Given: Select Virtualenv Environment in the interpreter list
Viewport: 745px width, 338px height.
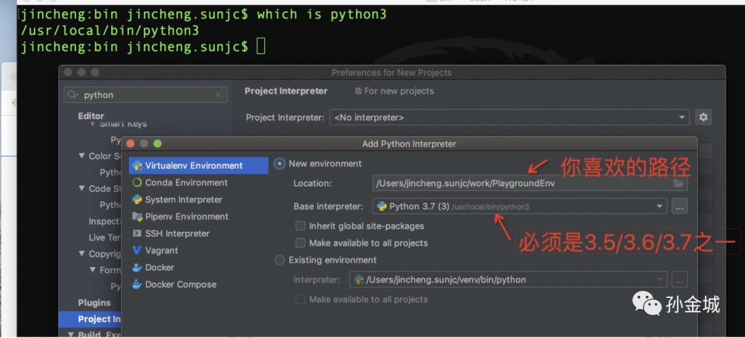Looking at the screenshot, I should pyautogui.click(x=199, y=166).
